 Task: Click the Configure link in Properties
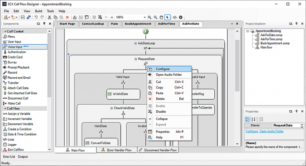pos(251,131)
